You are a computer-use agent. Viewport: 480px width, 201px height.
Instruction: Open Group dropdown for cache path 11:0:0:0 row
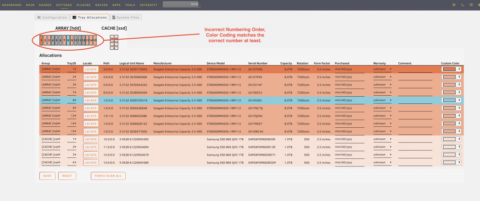51,147
